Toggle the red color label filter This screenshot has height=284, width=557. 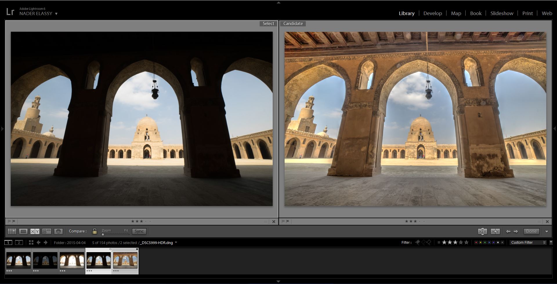click(476, 243)
